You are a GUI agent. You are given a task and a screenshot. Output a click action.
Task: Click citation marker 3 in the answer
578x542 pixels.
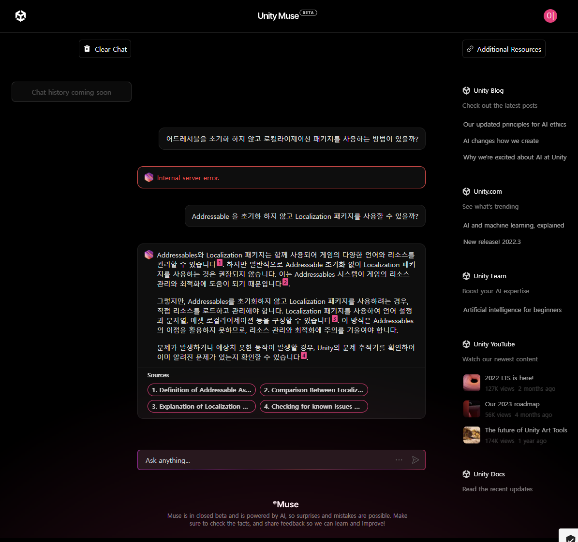(335, 319)
